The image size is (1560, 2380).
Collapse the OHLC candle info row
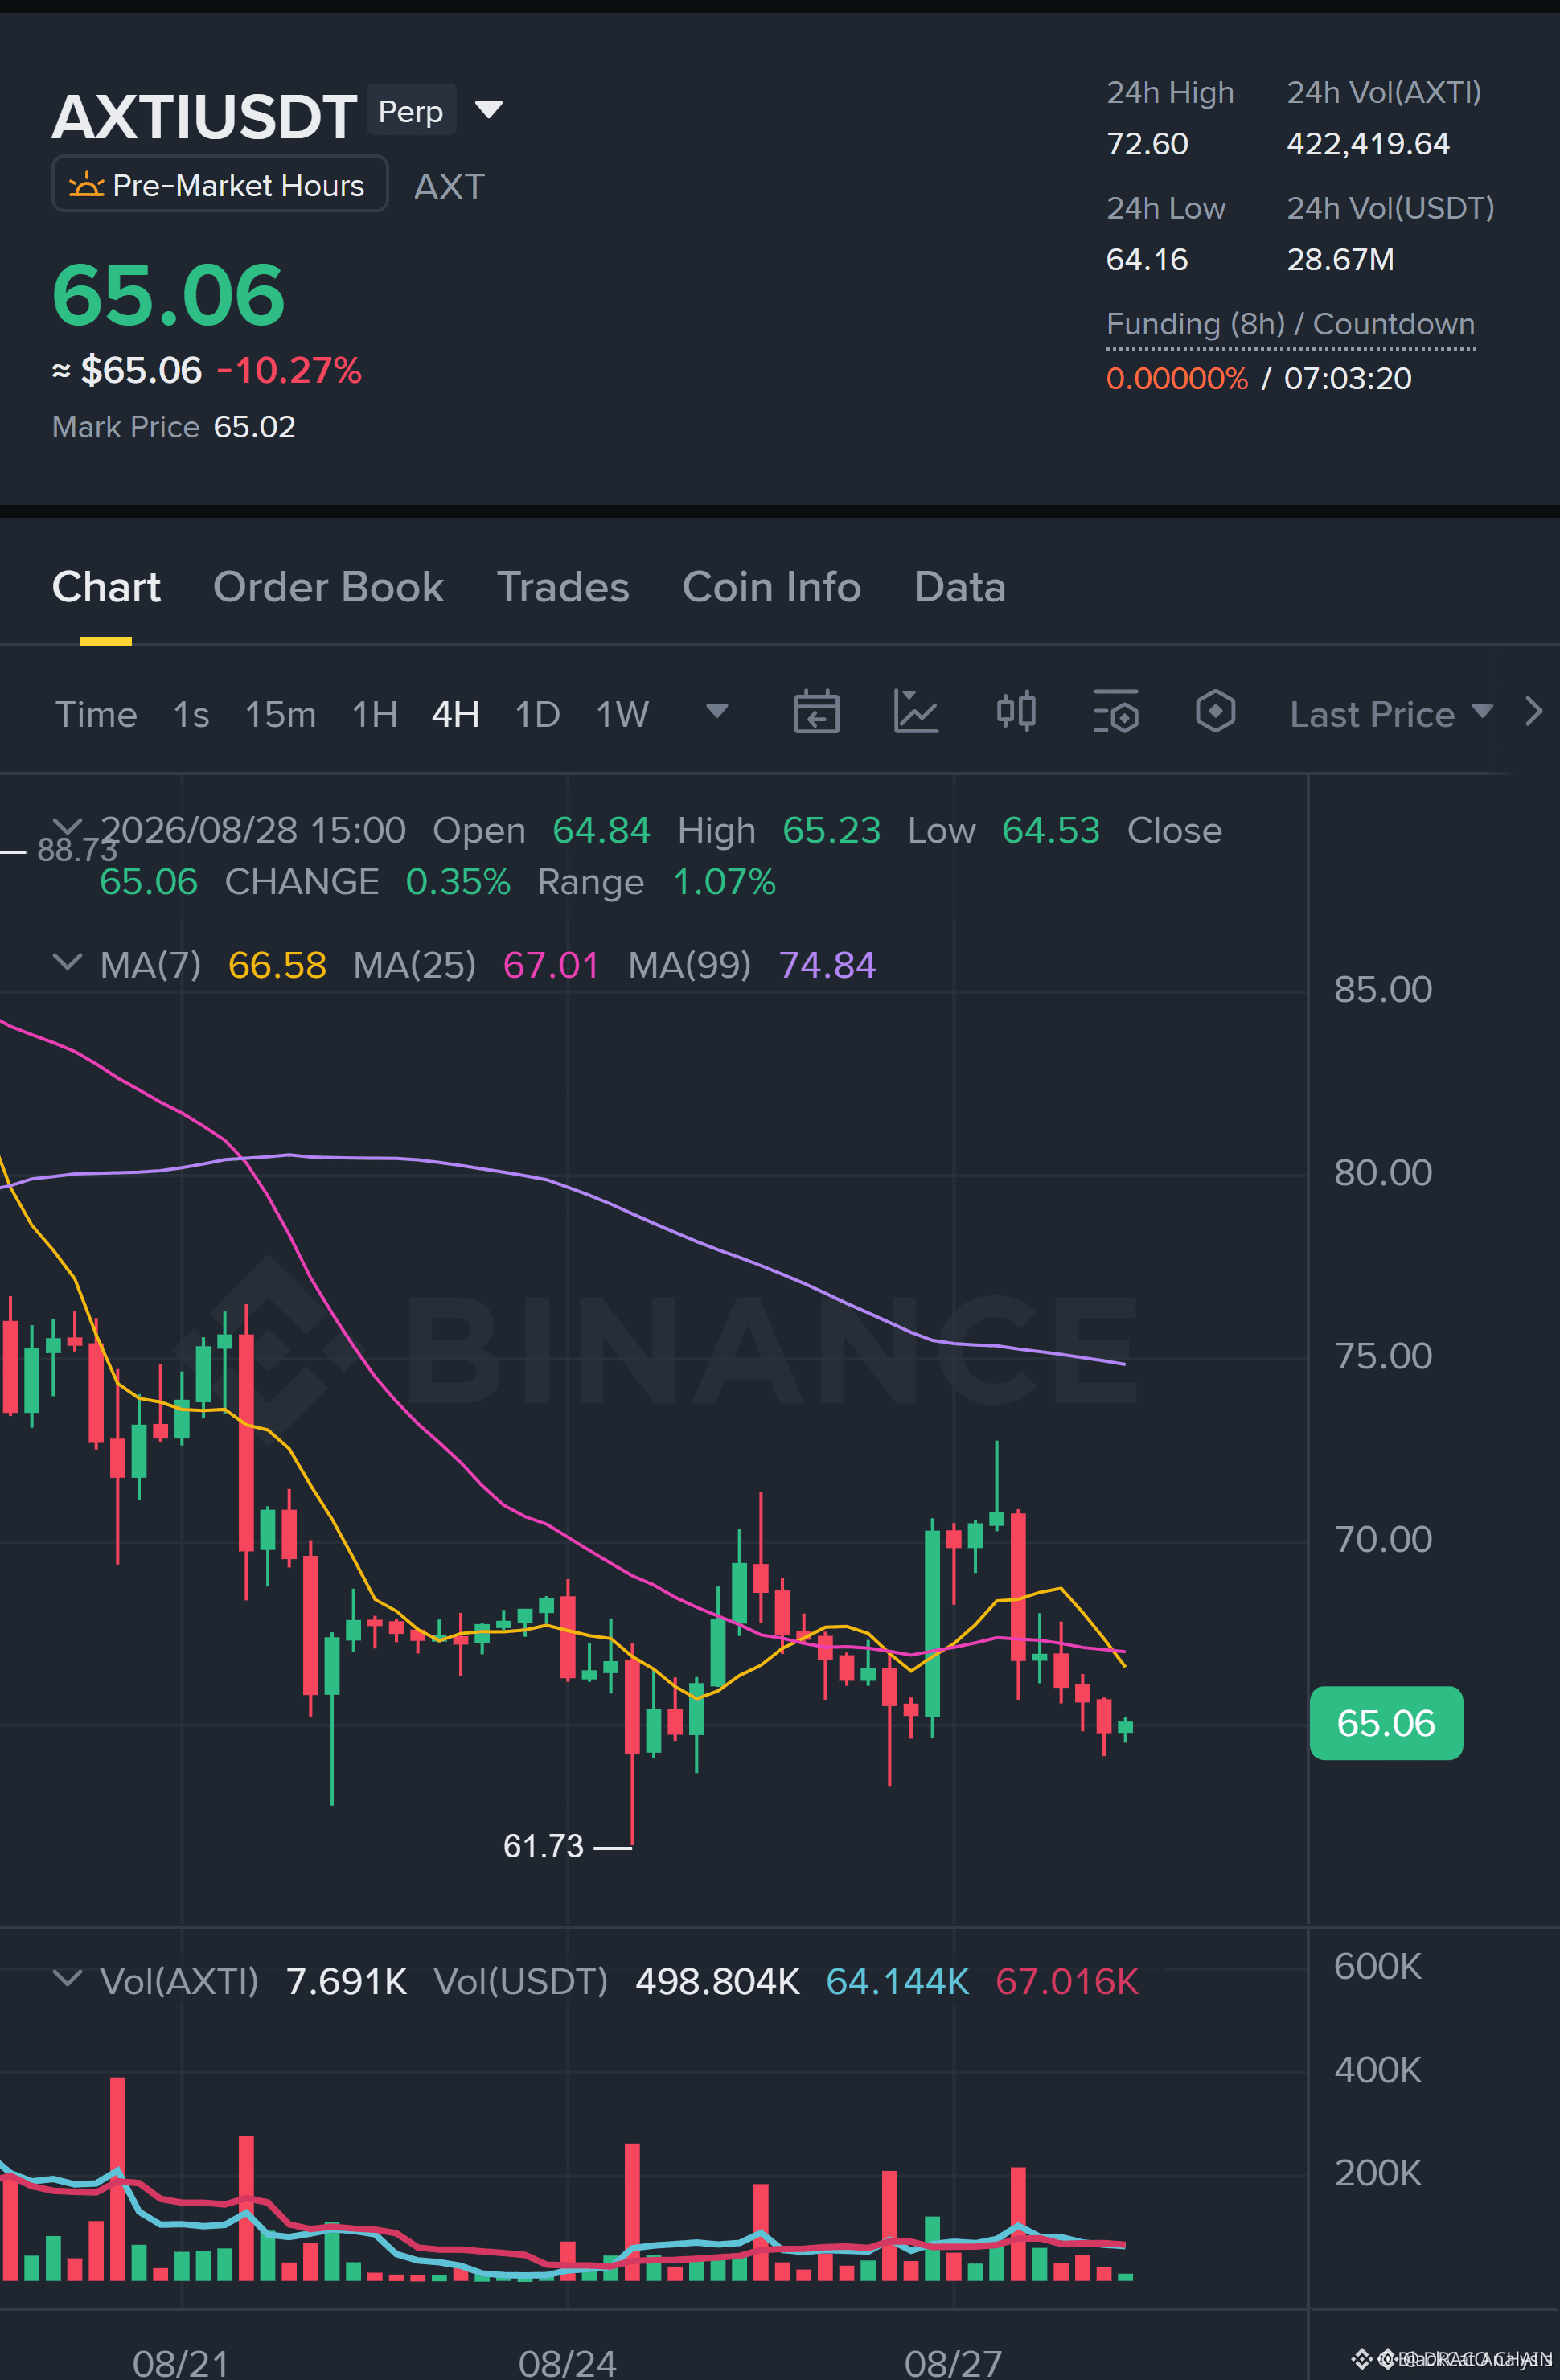(x=67, y=826)
